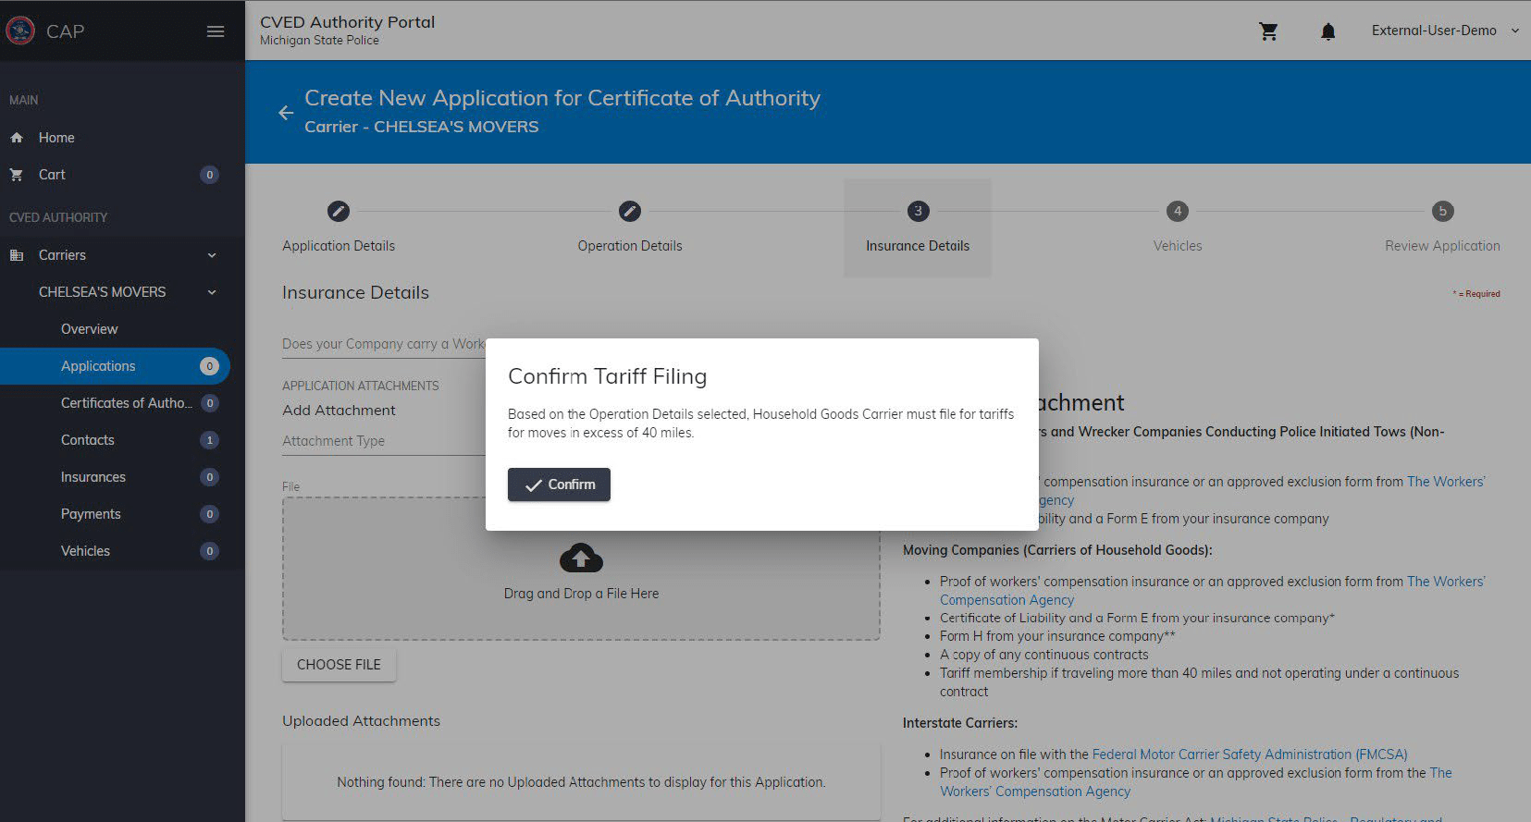The width and height of the screenshot is (1531, 822).
Task: Click the Drag and Drop file area
Action: [581, 569]
